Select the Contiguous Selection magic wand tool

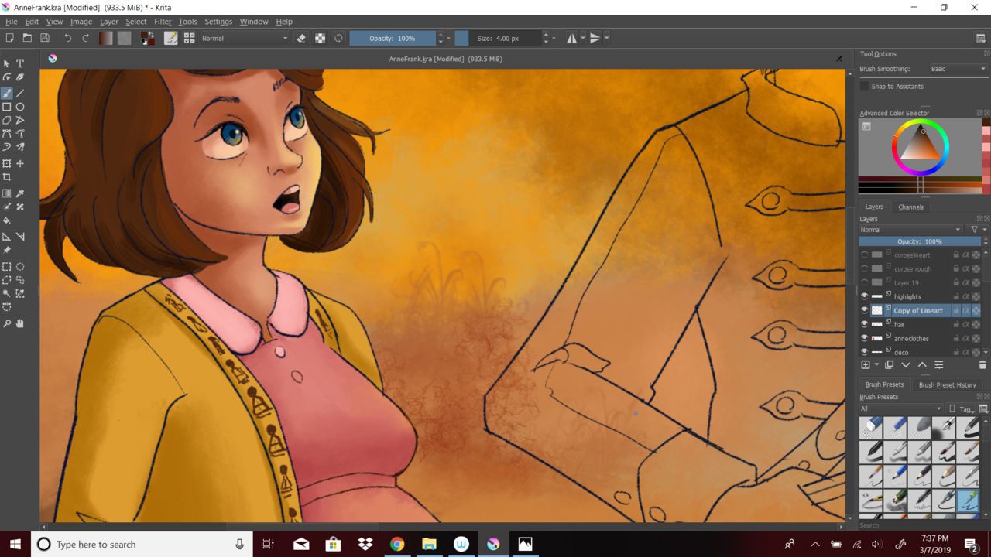click(x=7, y=294)
